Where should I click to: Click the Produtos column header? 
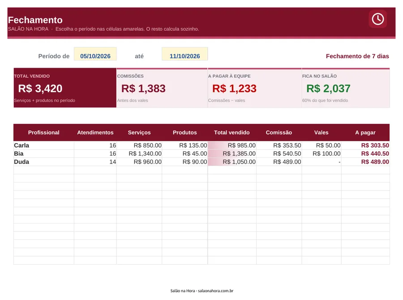pos(185,132)
